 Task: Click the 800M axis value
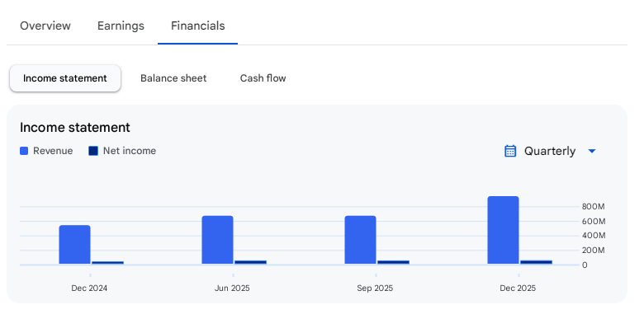coord(594,207)
